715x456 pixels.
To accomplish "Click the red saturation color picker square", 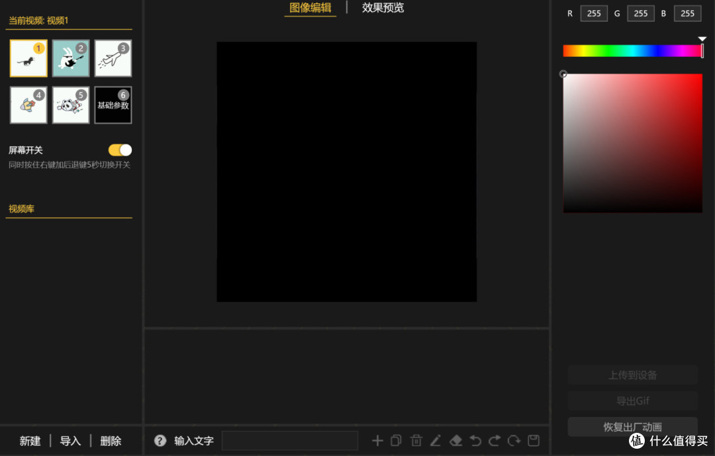I will click(632, 143).
